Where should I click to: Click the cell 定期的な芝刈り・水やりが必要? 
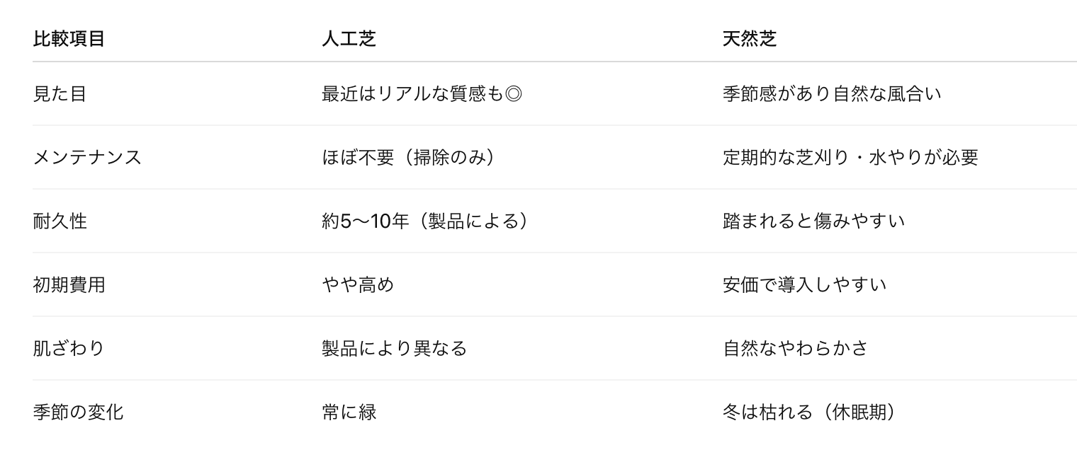(850, 157)
